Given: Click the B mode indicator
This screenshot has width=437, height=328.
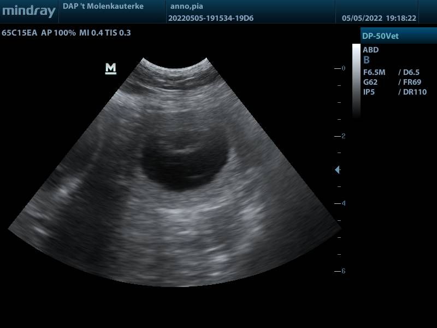Looking at the screenshot, I should point(367,61).
